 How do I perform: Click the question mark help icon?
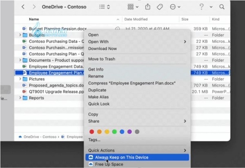pyautogui.click(x=202, y=7)
